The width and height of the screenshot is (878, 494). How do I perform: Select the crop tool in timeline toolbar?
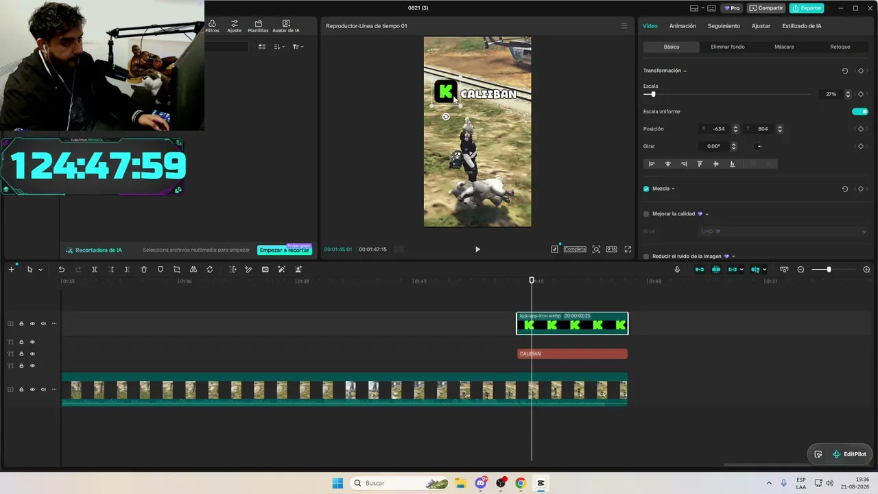(x=177, y=270)
